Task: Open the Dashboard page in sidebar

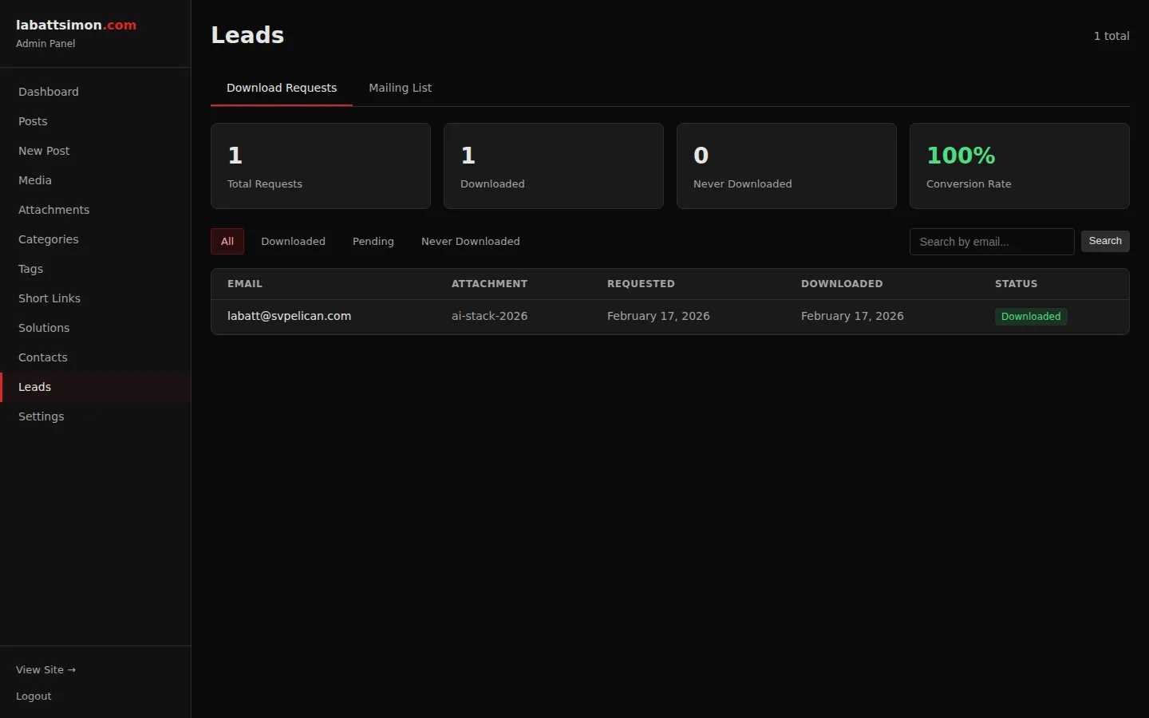Action: point(49,92)
